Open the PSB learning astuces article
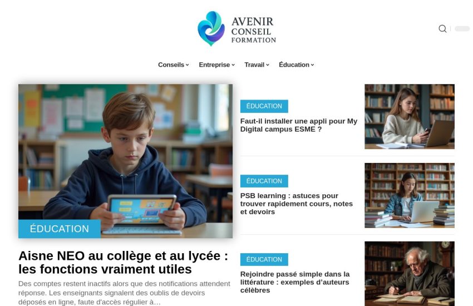 pos(296,204)
